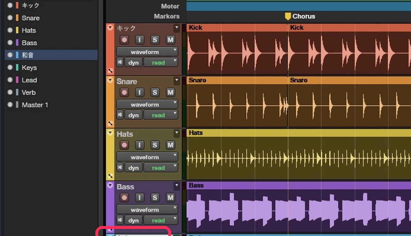Open the Bass track options circle arrow

click(x=110, y=185)
